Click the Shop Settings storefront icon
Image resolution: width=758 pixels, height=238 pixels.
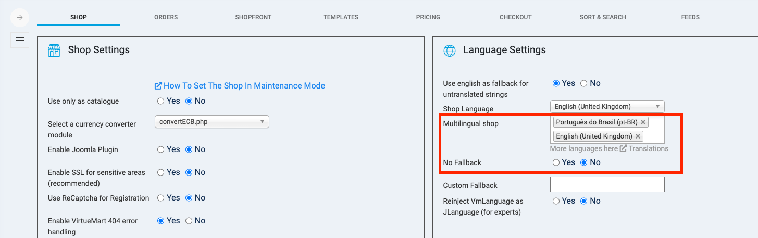(x=54, y=51)
